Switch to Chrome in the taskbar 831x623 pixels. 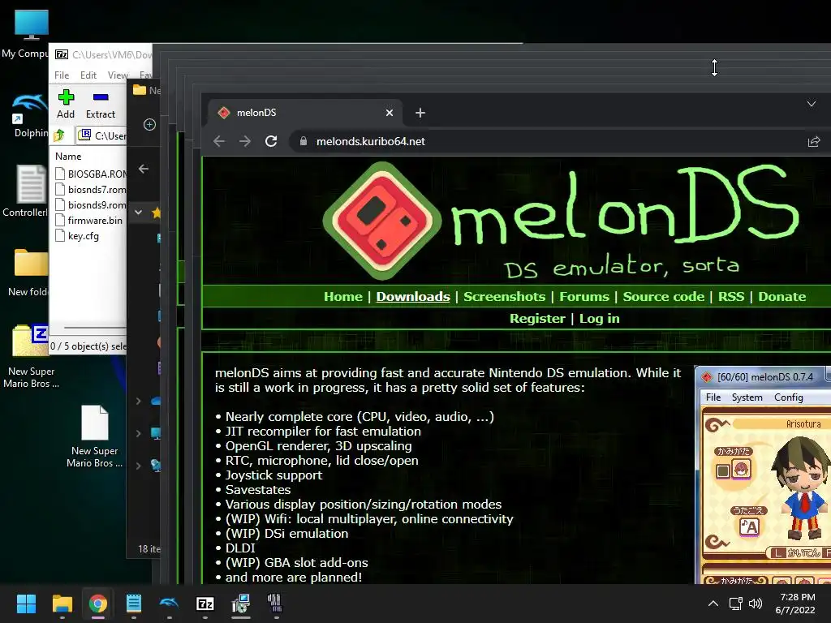pyautogui.click(x=97, y=604)
